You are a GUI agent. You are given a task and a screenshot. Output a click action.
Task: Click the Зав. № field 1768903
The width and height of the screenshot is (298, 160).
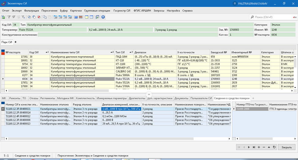[x=241, y=30]
